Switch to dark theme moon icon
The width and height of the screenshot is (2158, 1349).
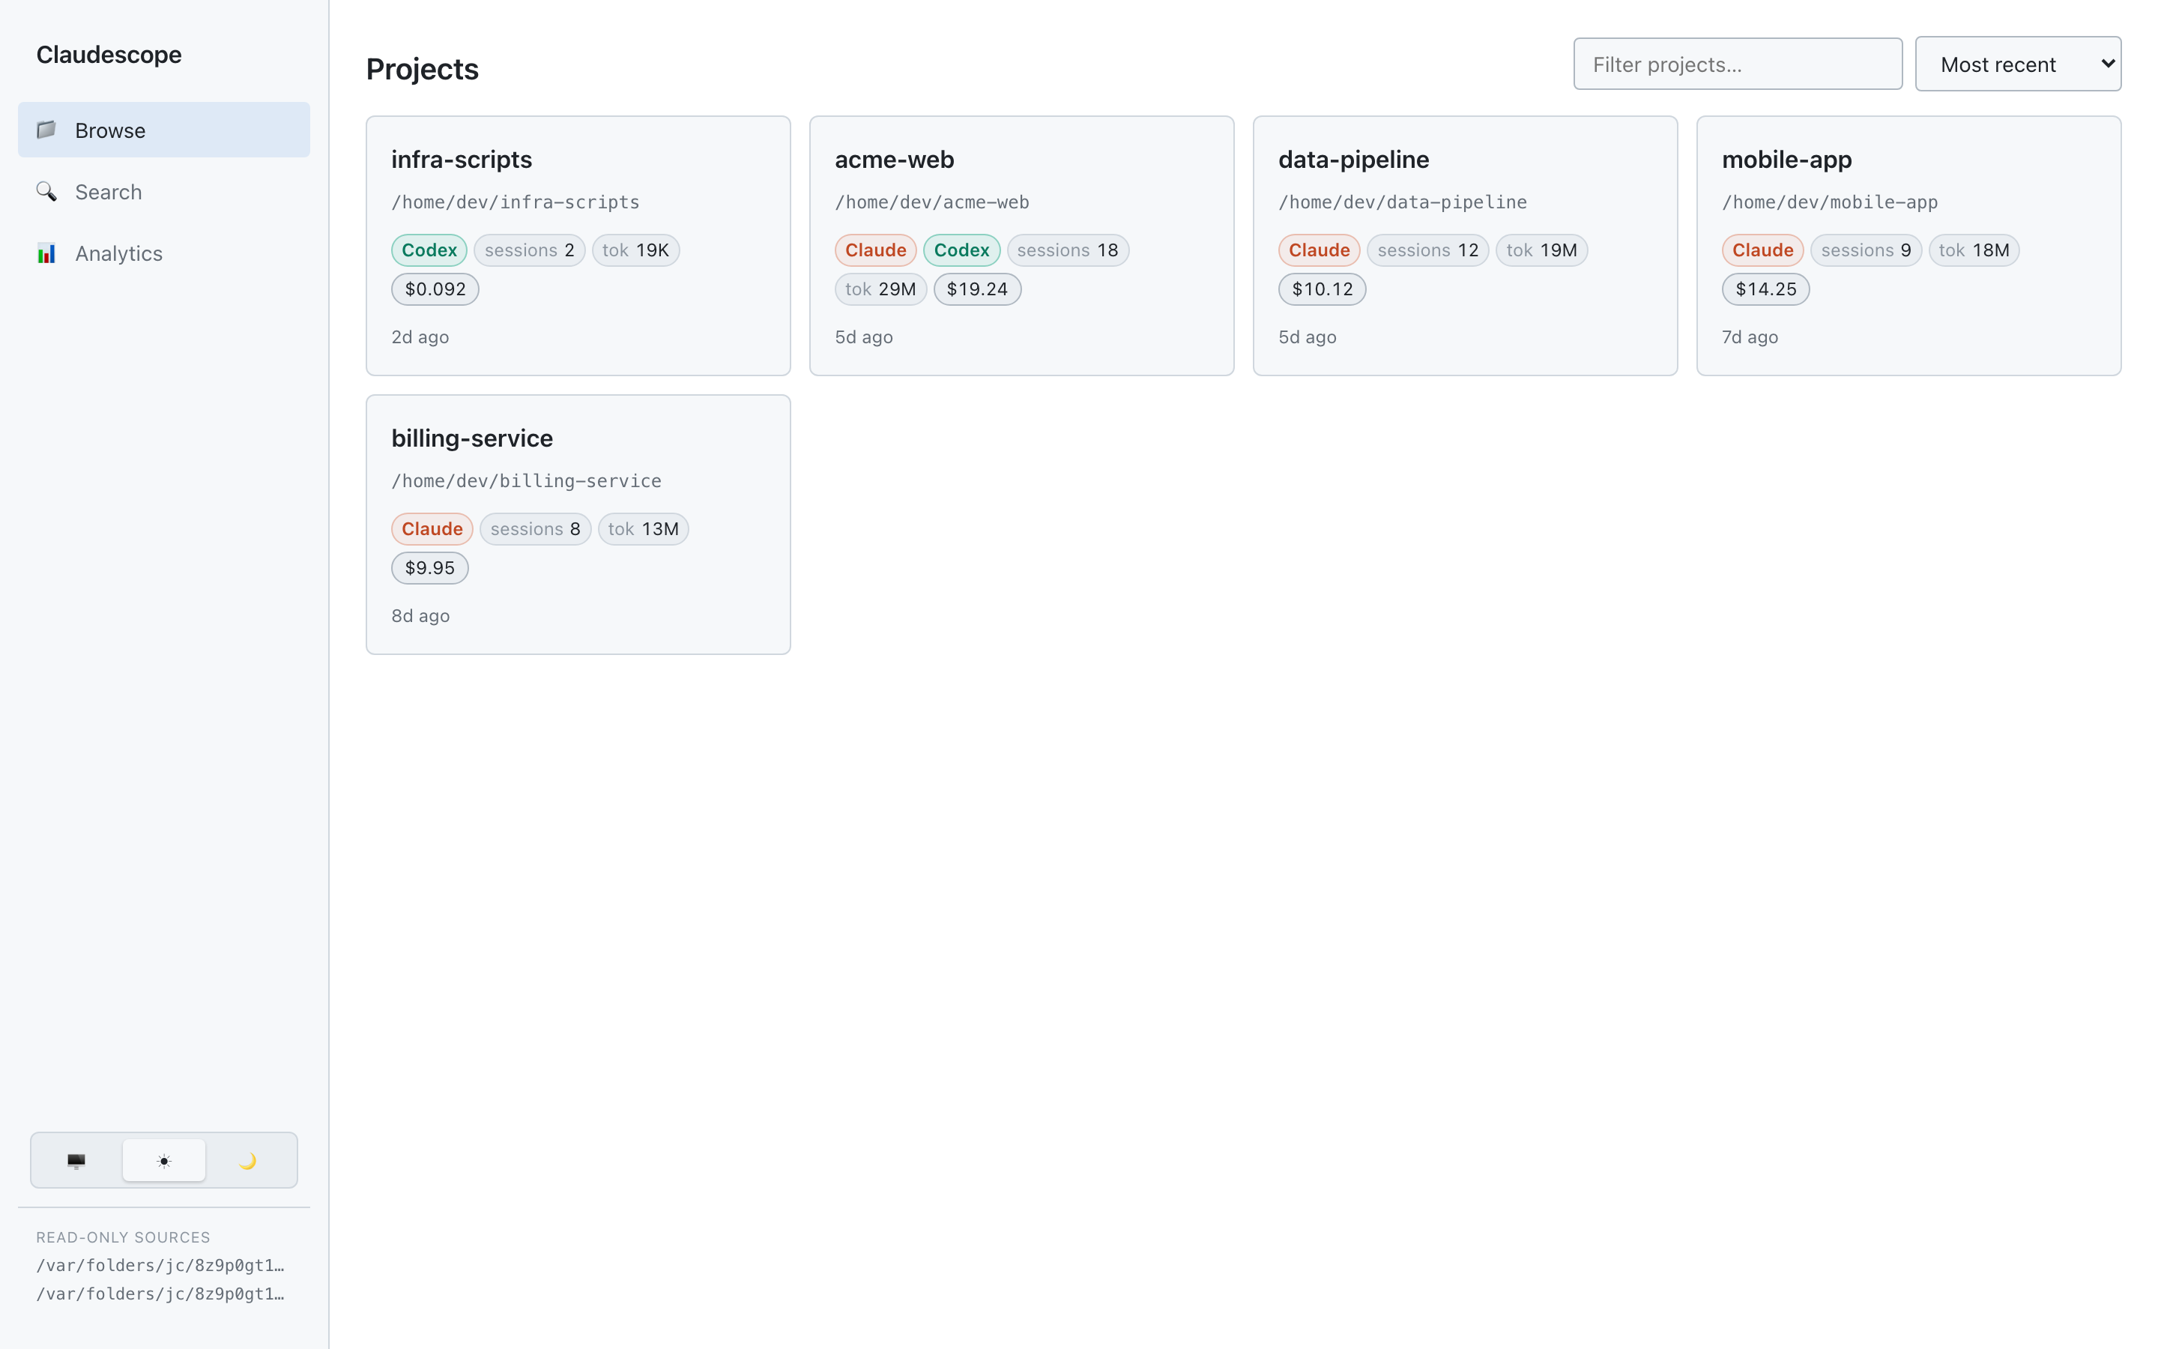pyautogui.click(x=248, y=1160)
